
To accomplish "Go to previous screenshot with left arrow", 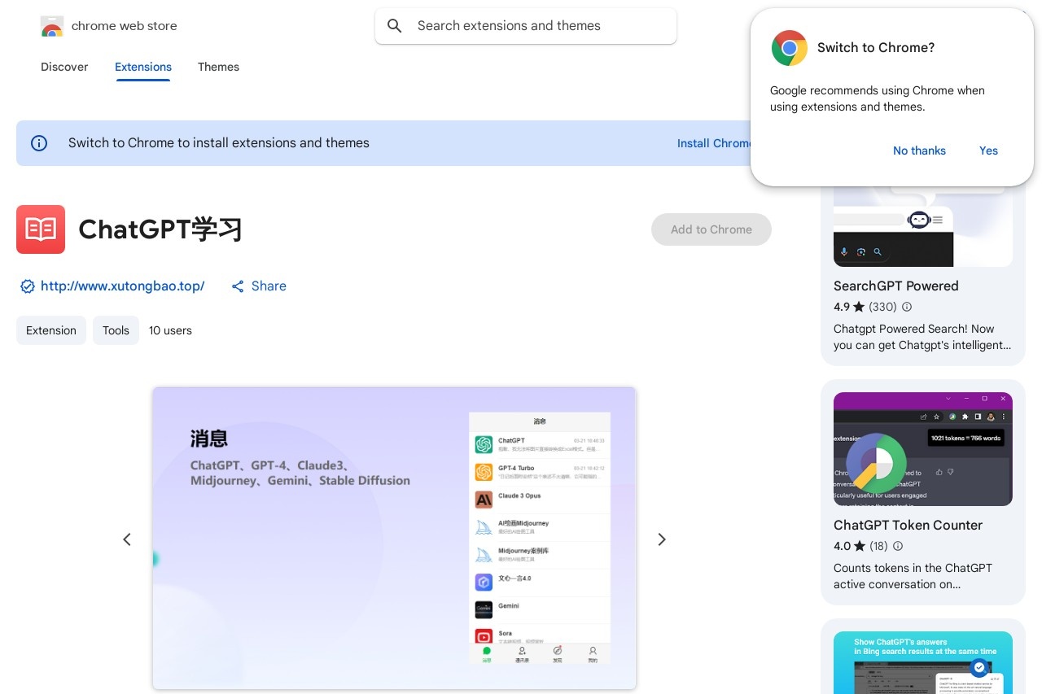I will 127,539.
